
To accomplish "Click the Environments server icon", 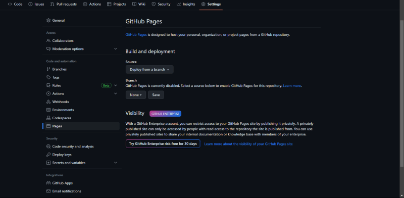I will (x=48, y=110).
